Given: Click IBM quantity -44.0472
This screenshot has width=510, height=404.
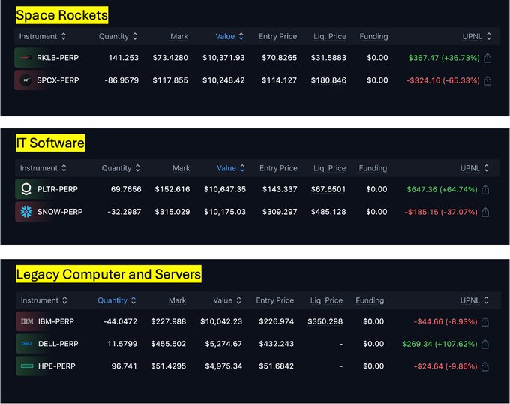Looking at the screenshot, I should (120, 321).
